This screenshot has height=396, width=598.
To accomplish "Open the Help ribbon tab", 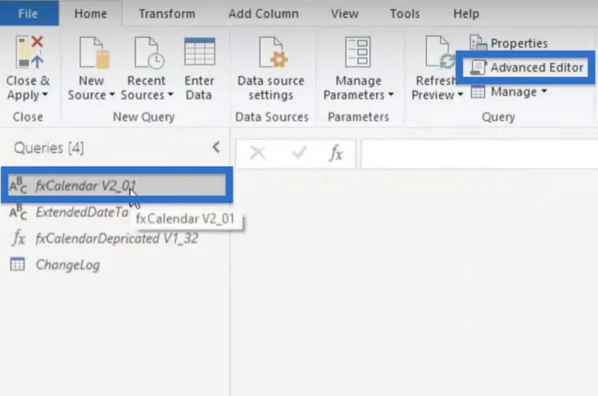I will coord(466,13).
